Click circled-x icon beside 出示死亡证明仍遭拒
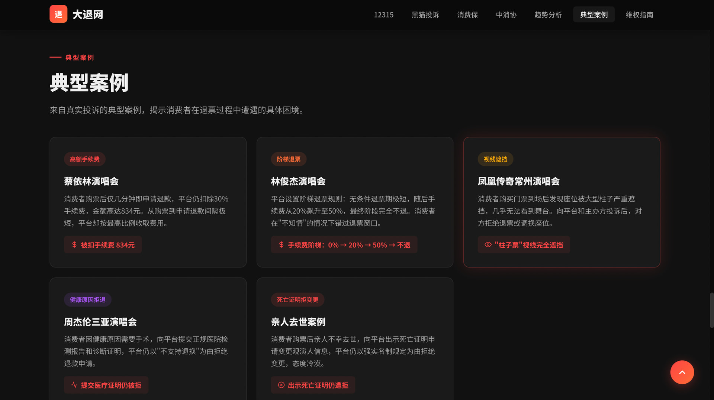The width and height of the screenshot is (714, 400). coord(281,385)
